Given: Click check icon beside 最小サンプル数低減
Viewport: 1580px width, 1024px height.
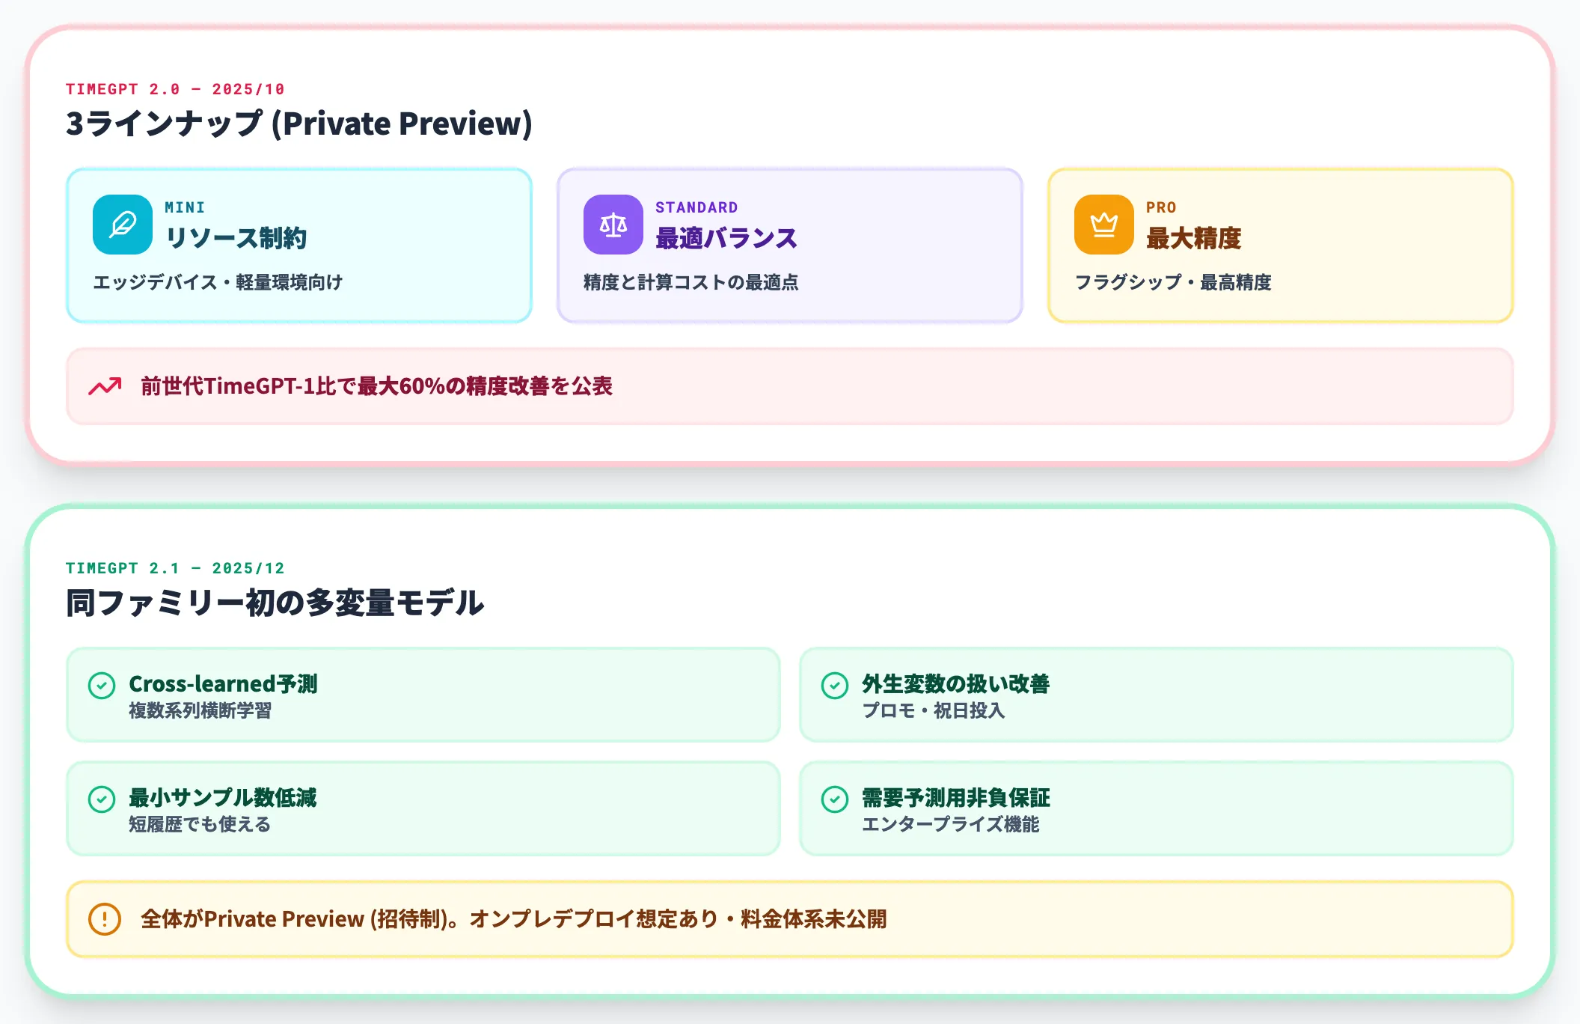Looking at the screenshot, I should 102,799.
